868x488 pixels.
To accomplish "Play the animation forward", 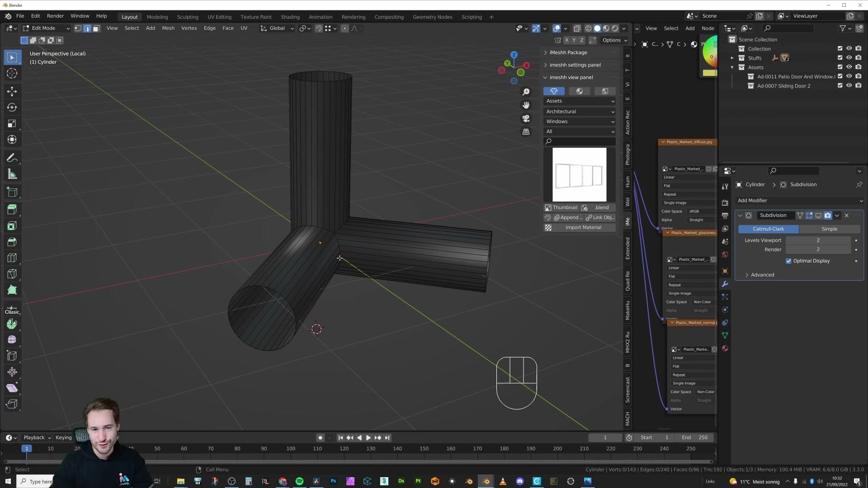I will [368, 438].
